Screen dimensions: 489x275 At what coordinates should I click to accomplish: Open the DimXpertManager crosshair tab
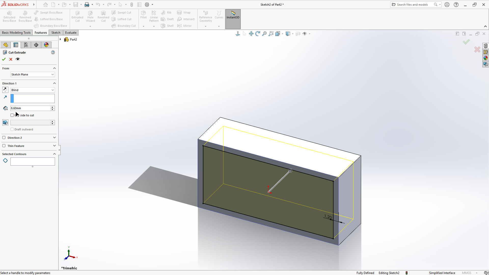coord(36,45)
